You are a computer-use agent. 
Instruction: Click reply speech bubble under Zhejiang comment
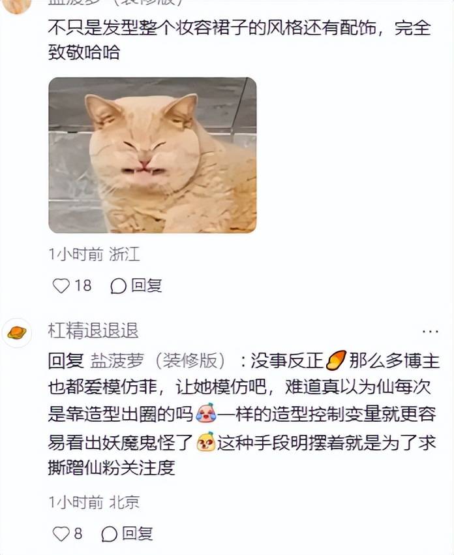click(119, 286)
